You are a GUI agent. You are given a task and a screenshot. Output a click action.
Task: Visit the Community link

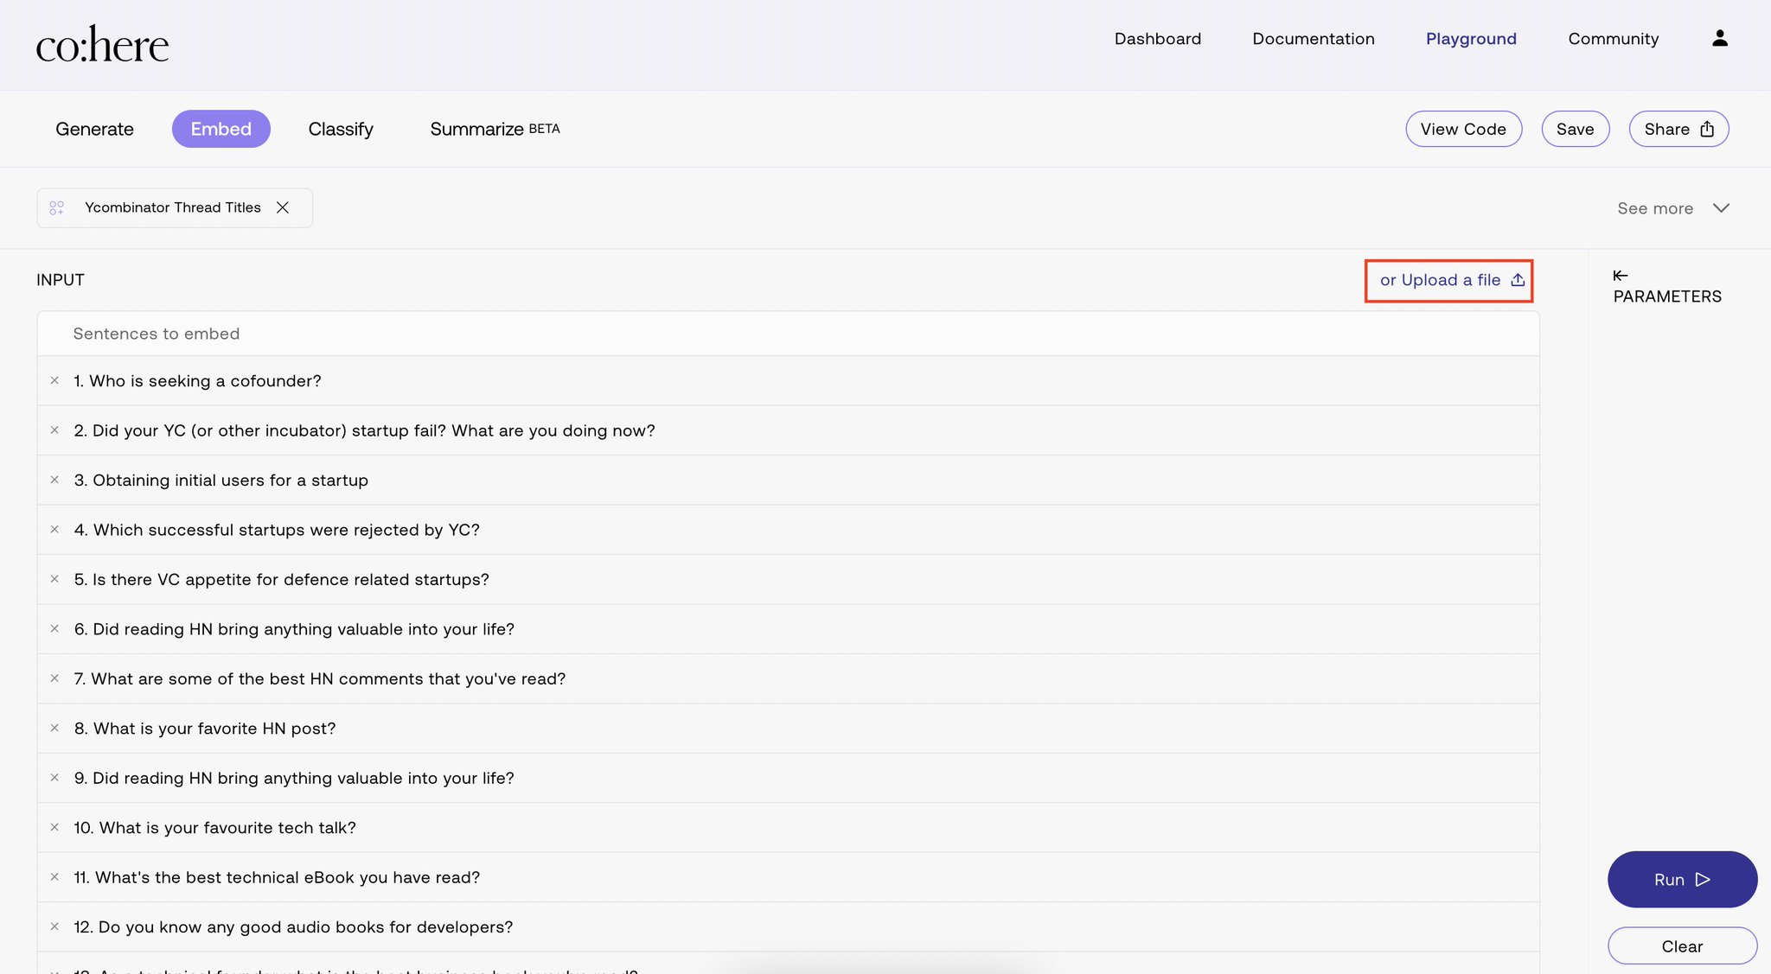tap(1613, 39)
